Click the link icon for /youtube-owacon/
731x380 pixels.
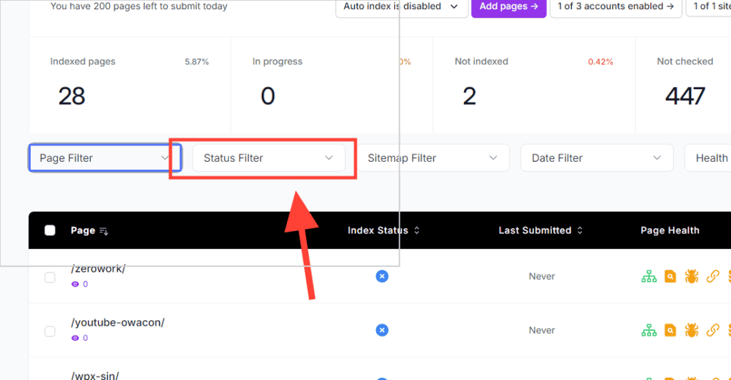click(x=713, y=330)
